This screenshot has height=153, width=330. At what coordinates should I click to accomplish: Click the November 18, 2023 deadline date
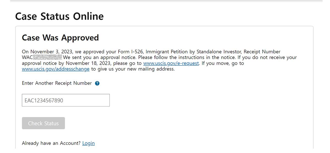tap(87, 63)
